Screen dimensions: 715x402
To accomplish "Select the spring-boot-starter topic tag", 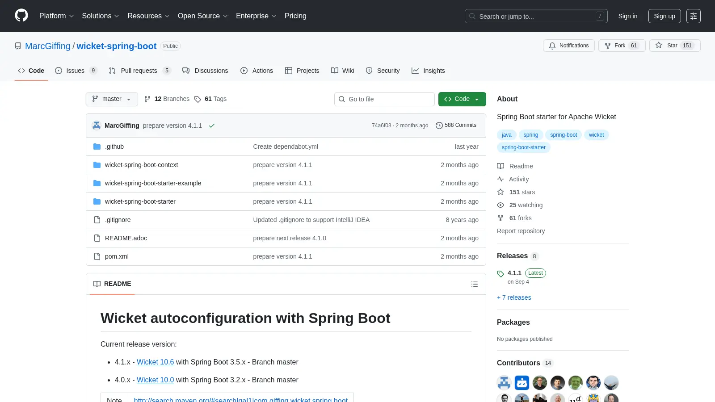I will coord(524,147).
